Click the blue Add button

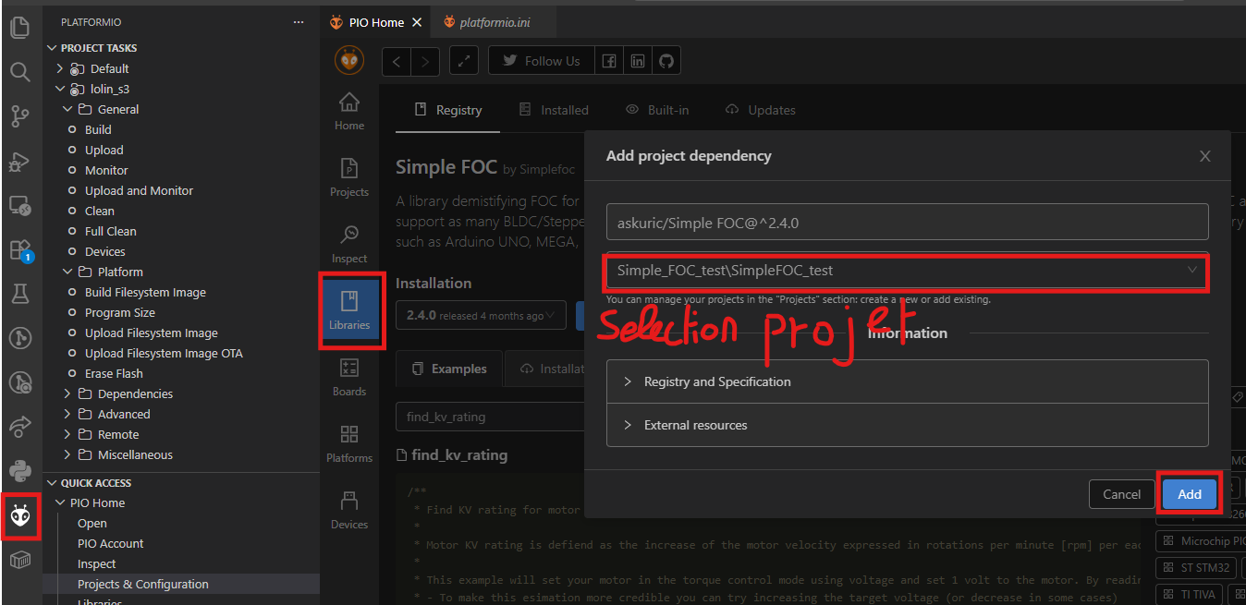tap(1190, 494)
